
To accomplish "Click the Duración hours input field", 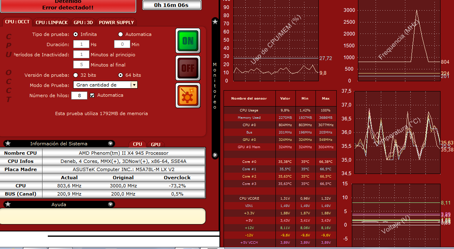I will 81,44.
